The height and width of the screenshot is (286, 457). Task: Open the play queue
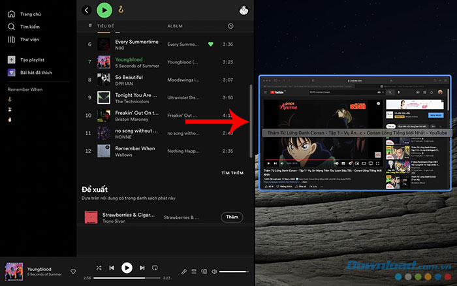click(194, 271)
